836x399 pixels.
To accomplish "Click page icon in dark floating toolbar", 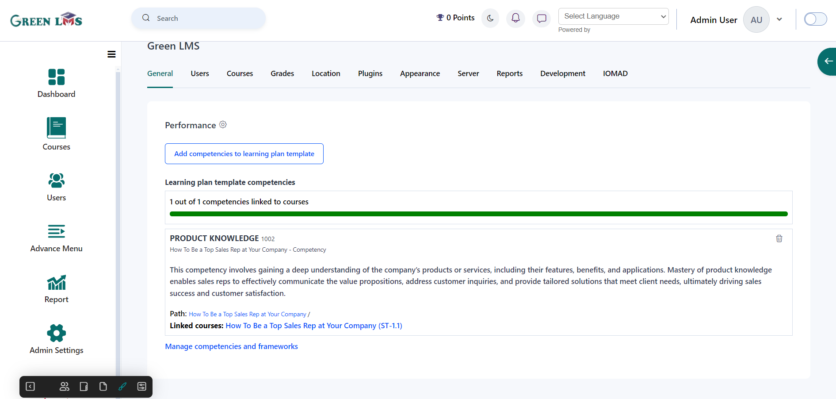I will (x=103, y=387).
